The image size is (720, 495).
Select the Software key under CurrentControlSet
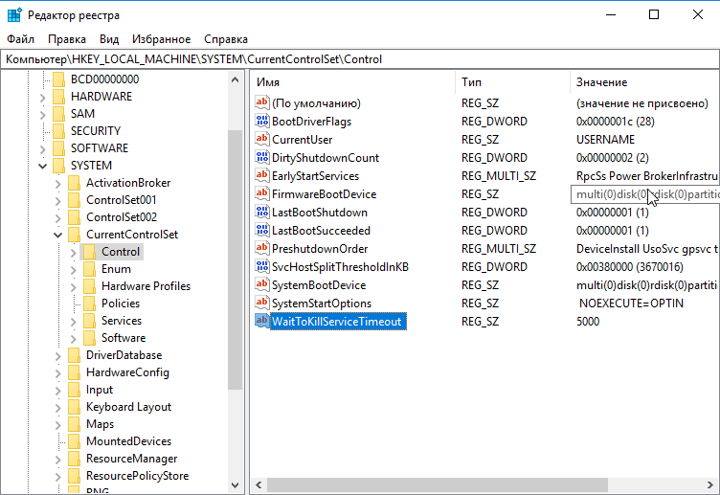pos(124,338)
